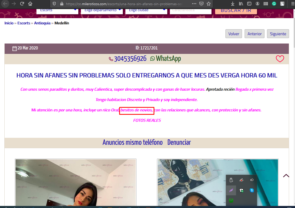295x208 pixels.
Task: Open the Grammarly extension
Action: (x=274, y=4)
